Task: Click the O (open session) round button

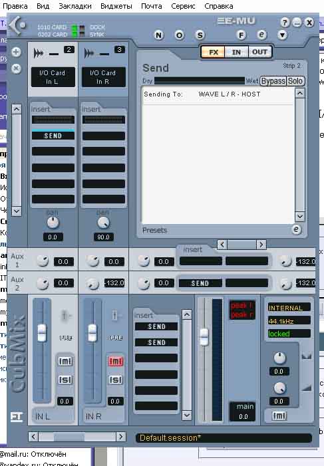Action: coord(179,35)
